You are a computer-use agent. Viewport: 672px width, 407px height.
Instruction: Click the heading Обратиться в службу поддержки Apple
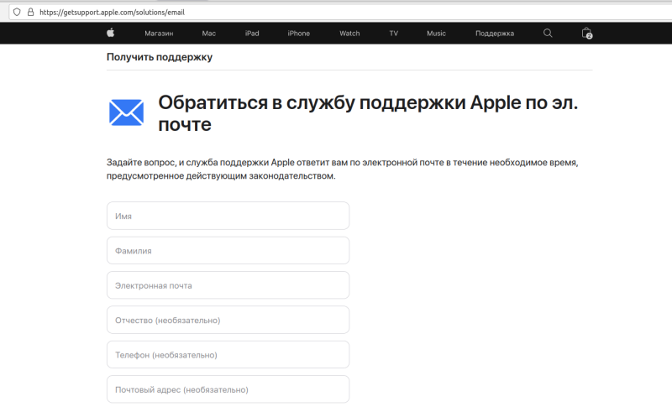click(x=368, y=113)
